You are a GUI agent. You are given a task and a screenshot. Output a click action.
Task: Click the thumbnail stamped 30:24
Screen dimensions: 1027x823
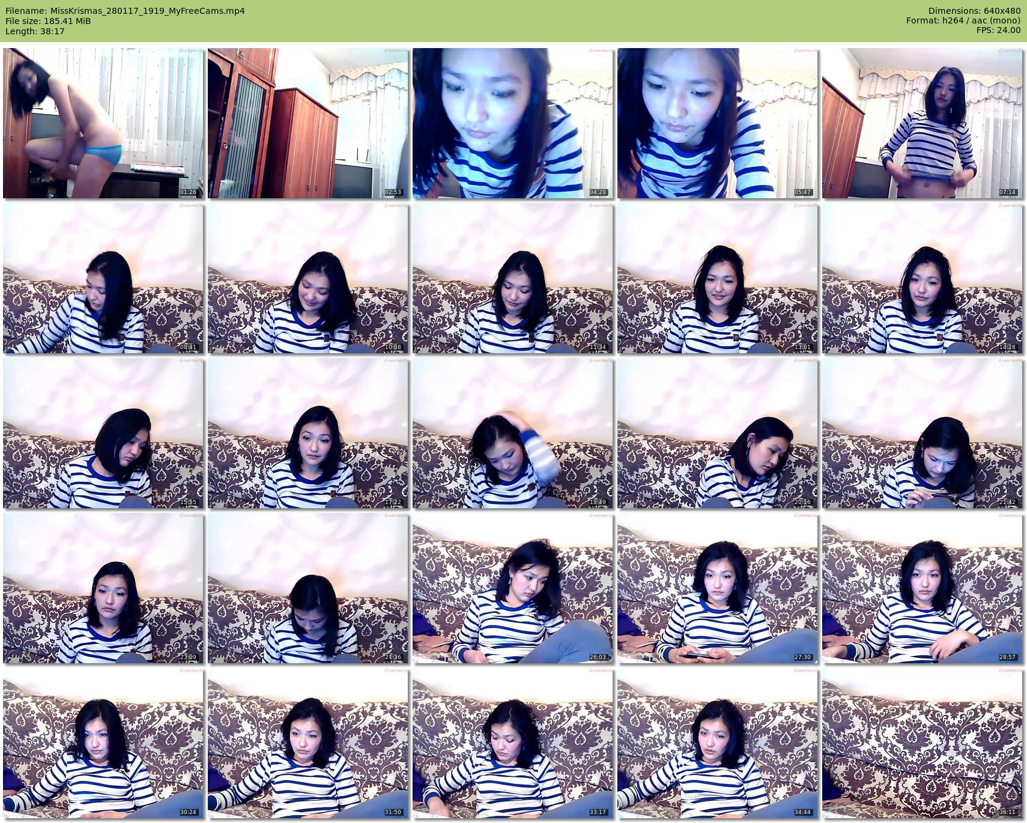coord(103,743)
